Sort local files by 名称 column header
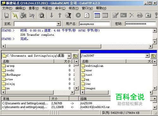 tap(28, 61)
